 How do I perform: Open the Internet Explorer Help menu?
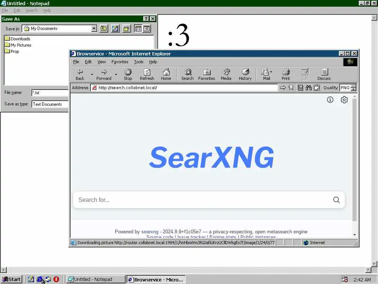point(153,62)
